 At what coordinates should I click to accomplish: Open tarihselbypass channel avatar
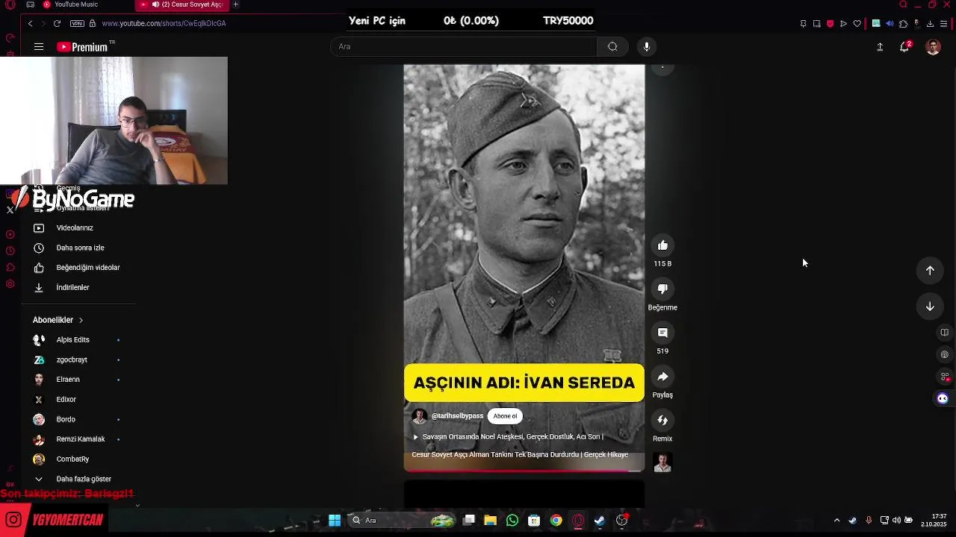coord(420,416)
